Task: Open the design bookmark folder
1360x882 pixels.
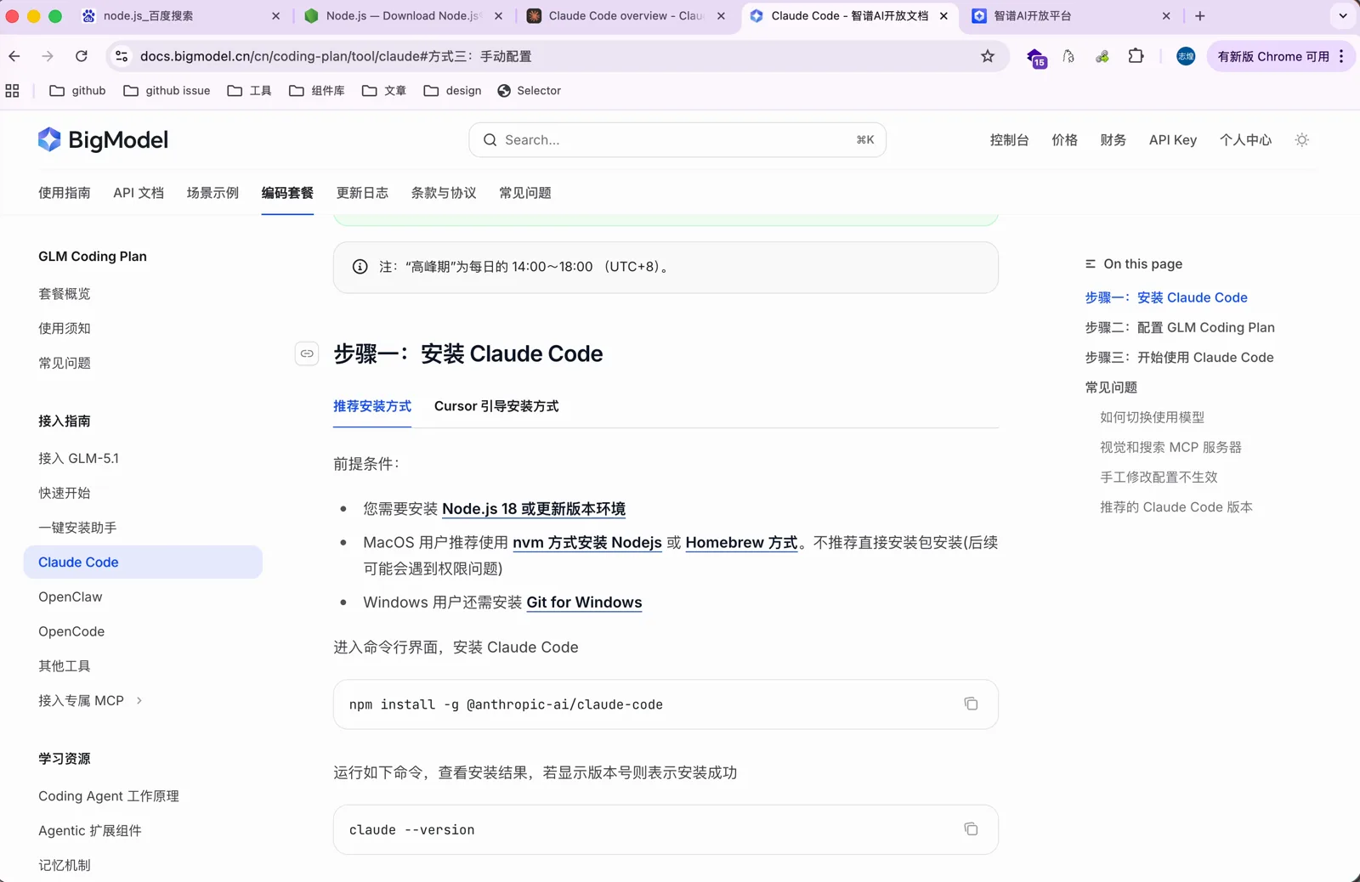Action: pyautogui.click(x=452, y=91)
